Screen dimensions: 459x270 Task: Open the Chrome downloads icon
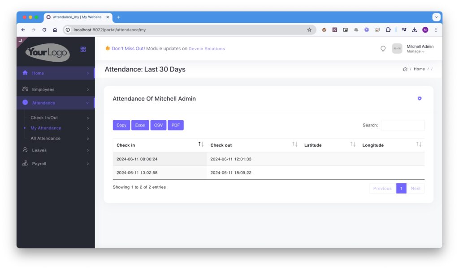click(415, 30)
